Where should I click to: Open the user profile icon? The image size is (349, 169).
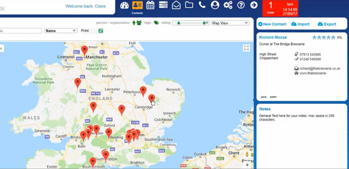[215, 5]
